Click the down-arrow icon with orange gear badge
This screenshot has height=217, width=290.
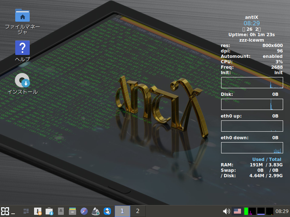point(38,211)
